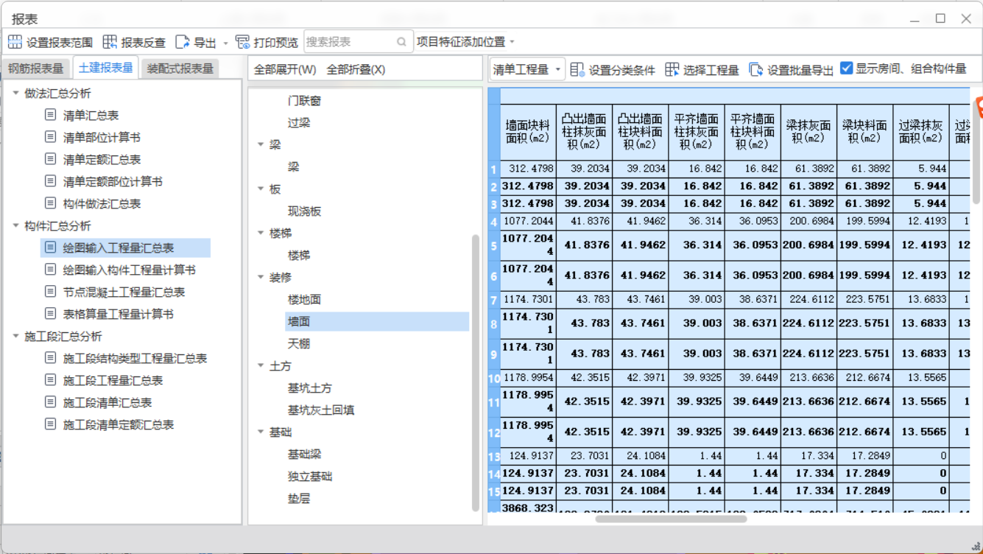
Task: Open the 导出 dropdown arrow
Action: click(x=225, y=43)
